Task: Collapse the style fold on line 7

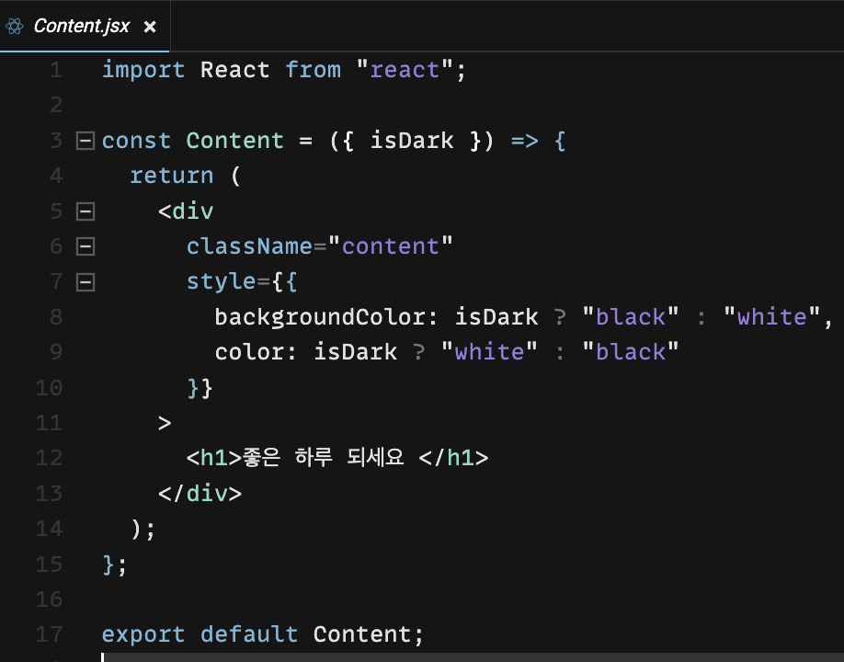Action: (86, 282)
